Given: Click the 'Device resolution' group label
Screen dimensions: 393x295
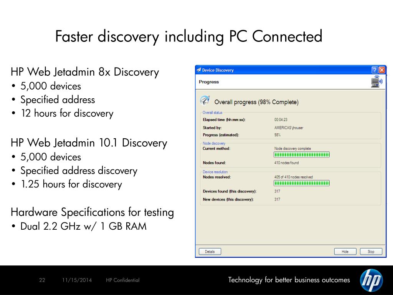Looking at the screenshot, I should 215,172.
